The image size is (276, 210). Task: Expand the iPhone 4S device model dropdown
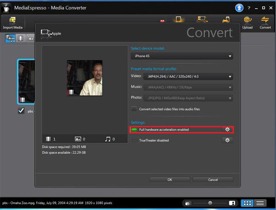pyautogui.click(x=182, y=56)
